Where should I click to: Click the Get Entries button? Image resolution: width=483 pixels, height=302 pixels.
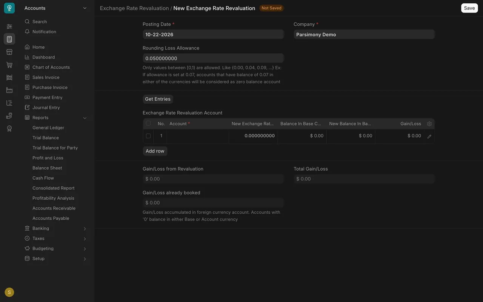pos(158,99)
